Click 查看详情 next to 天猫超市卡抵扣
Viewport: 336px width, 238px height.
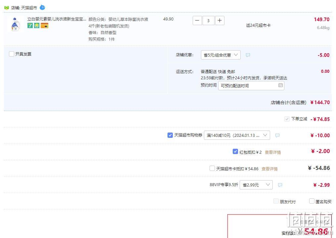click(269, 169)
